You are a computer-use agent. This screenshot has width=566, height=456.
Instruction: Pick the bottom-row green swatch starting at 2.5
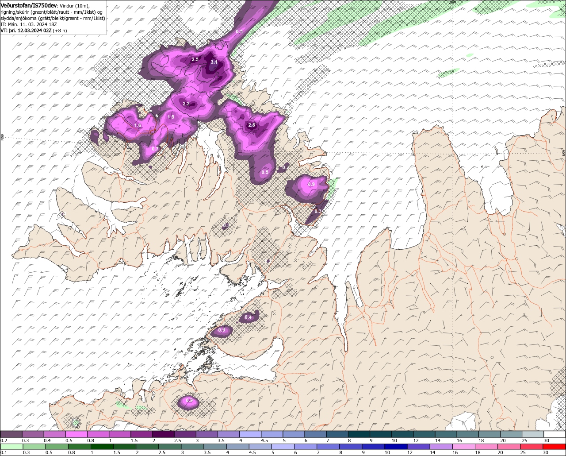tap(171, 446)
